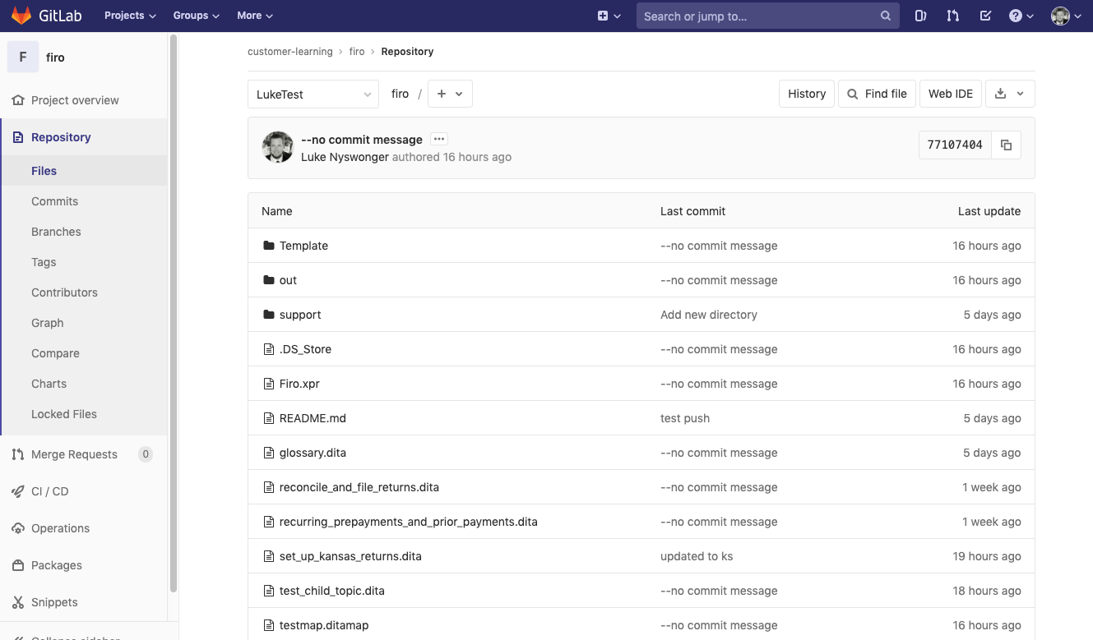Open the Template folder
This screenshot has width=1093, height=640.
(303, 246)
